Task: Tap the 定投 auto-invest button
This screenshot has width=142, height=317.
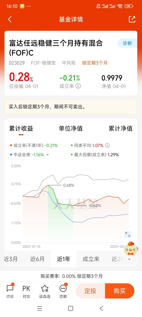Action: [x=90, y=291]
